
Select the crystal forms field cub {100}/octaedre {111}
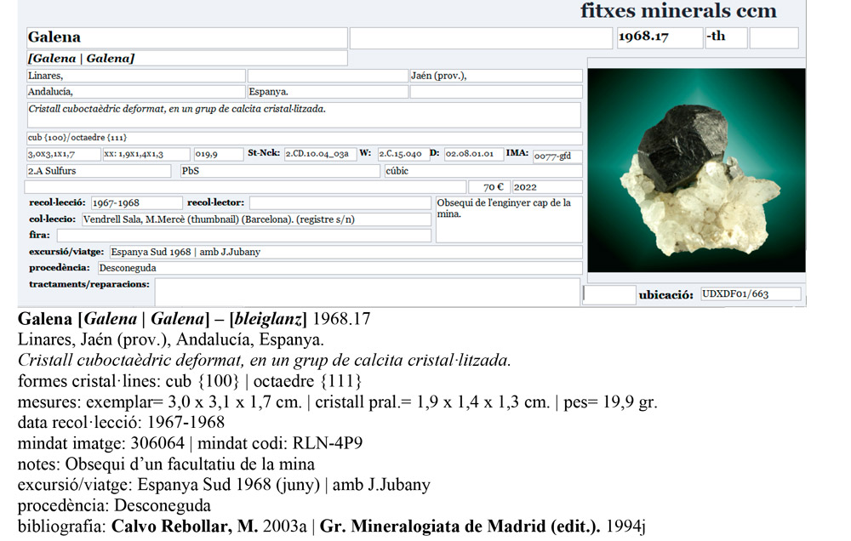[x=304, y=138]
